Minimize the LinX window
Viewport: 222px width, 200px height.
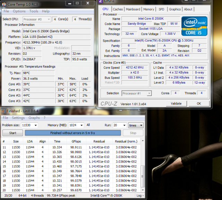121,110
